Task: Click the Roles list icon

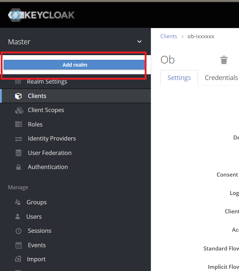Action: [18, 124]
